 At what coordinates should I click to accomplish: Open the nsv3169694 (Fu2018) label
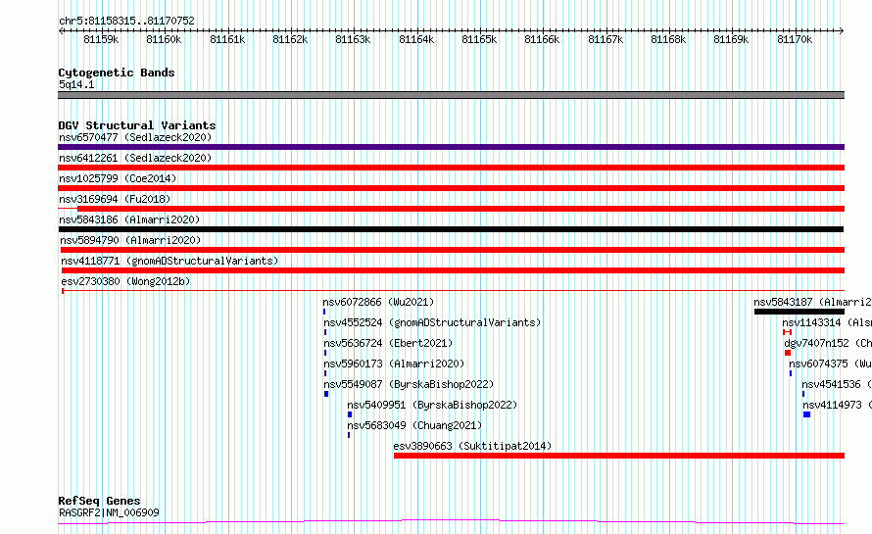115,199
